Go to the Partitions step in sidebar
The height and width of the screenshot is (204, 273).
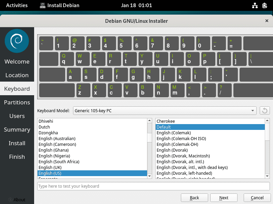click(17, 102)
